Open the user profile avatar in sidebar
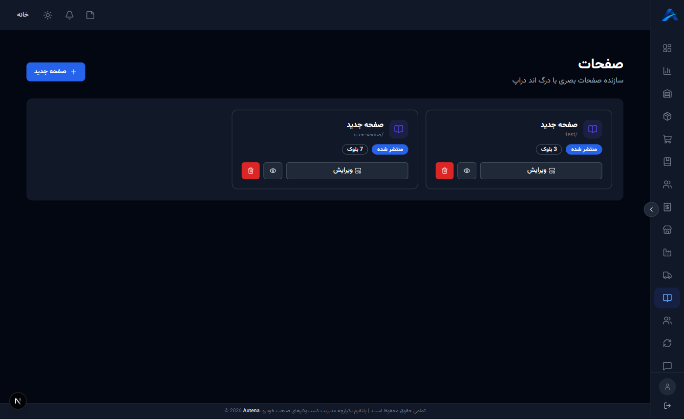Image resolution: width=684 pixels, height=419 pixels. pyautogui.click(x=667, y=387)
